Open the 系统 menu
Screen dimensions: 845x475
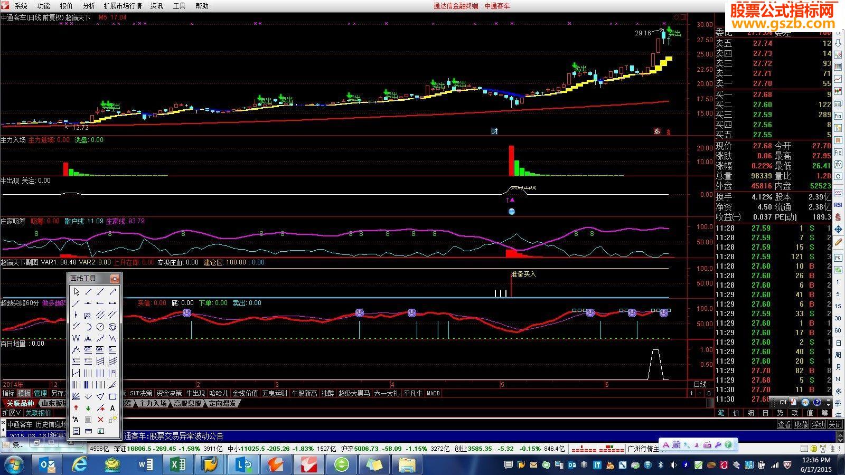(x=21, y=6)
